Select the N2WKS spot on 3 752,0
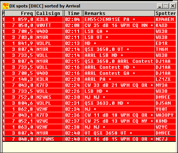 [89, 97]
